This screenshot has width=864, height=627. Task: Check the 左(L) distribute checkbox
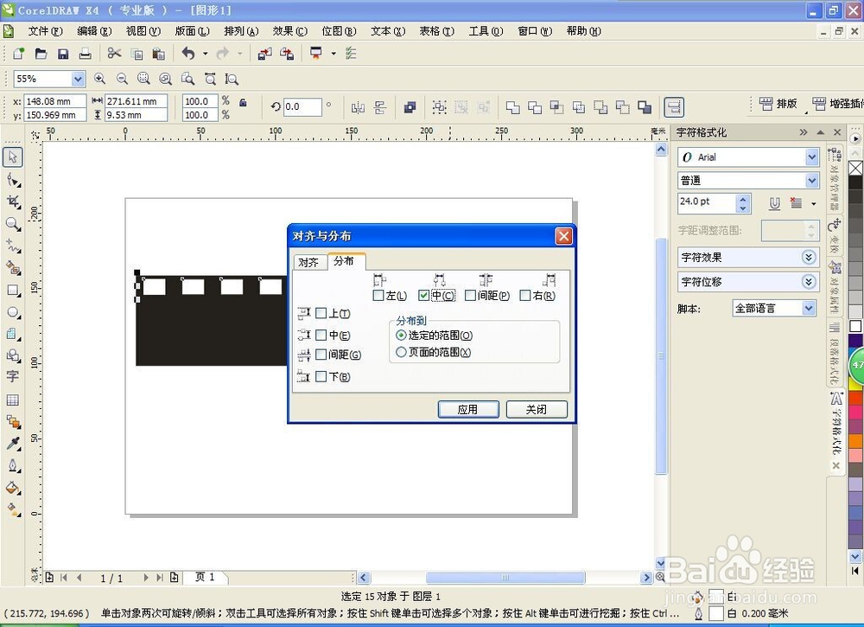378,295
